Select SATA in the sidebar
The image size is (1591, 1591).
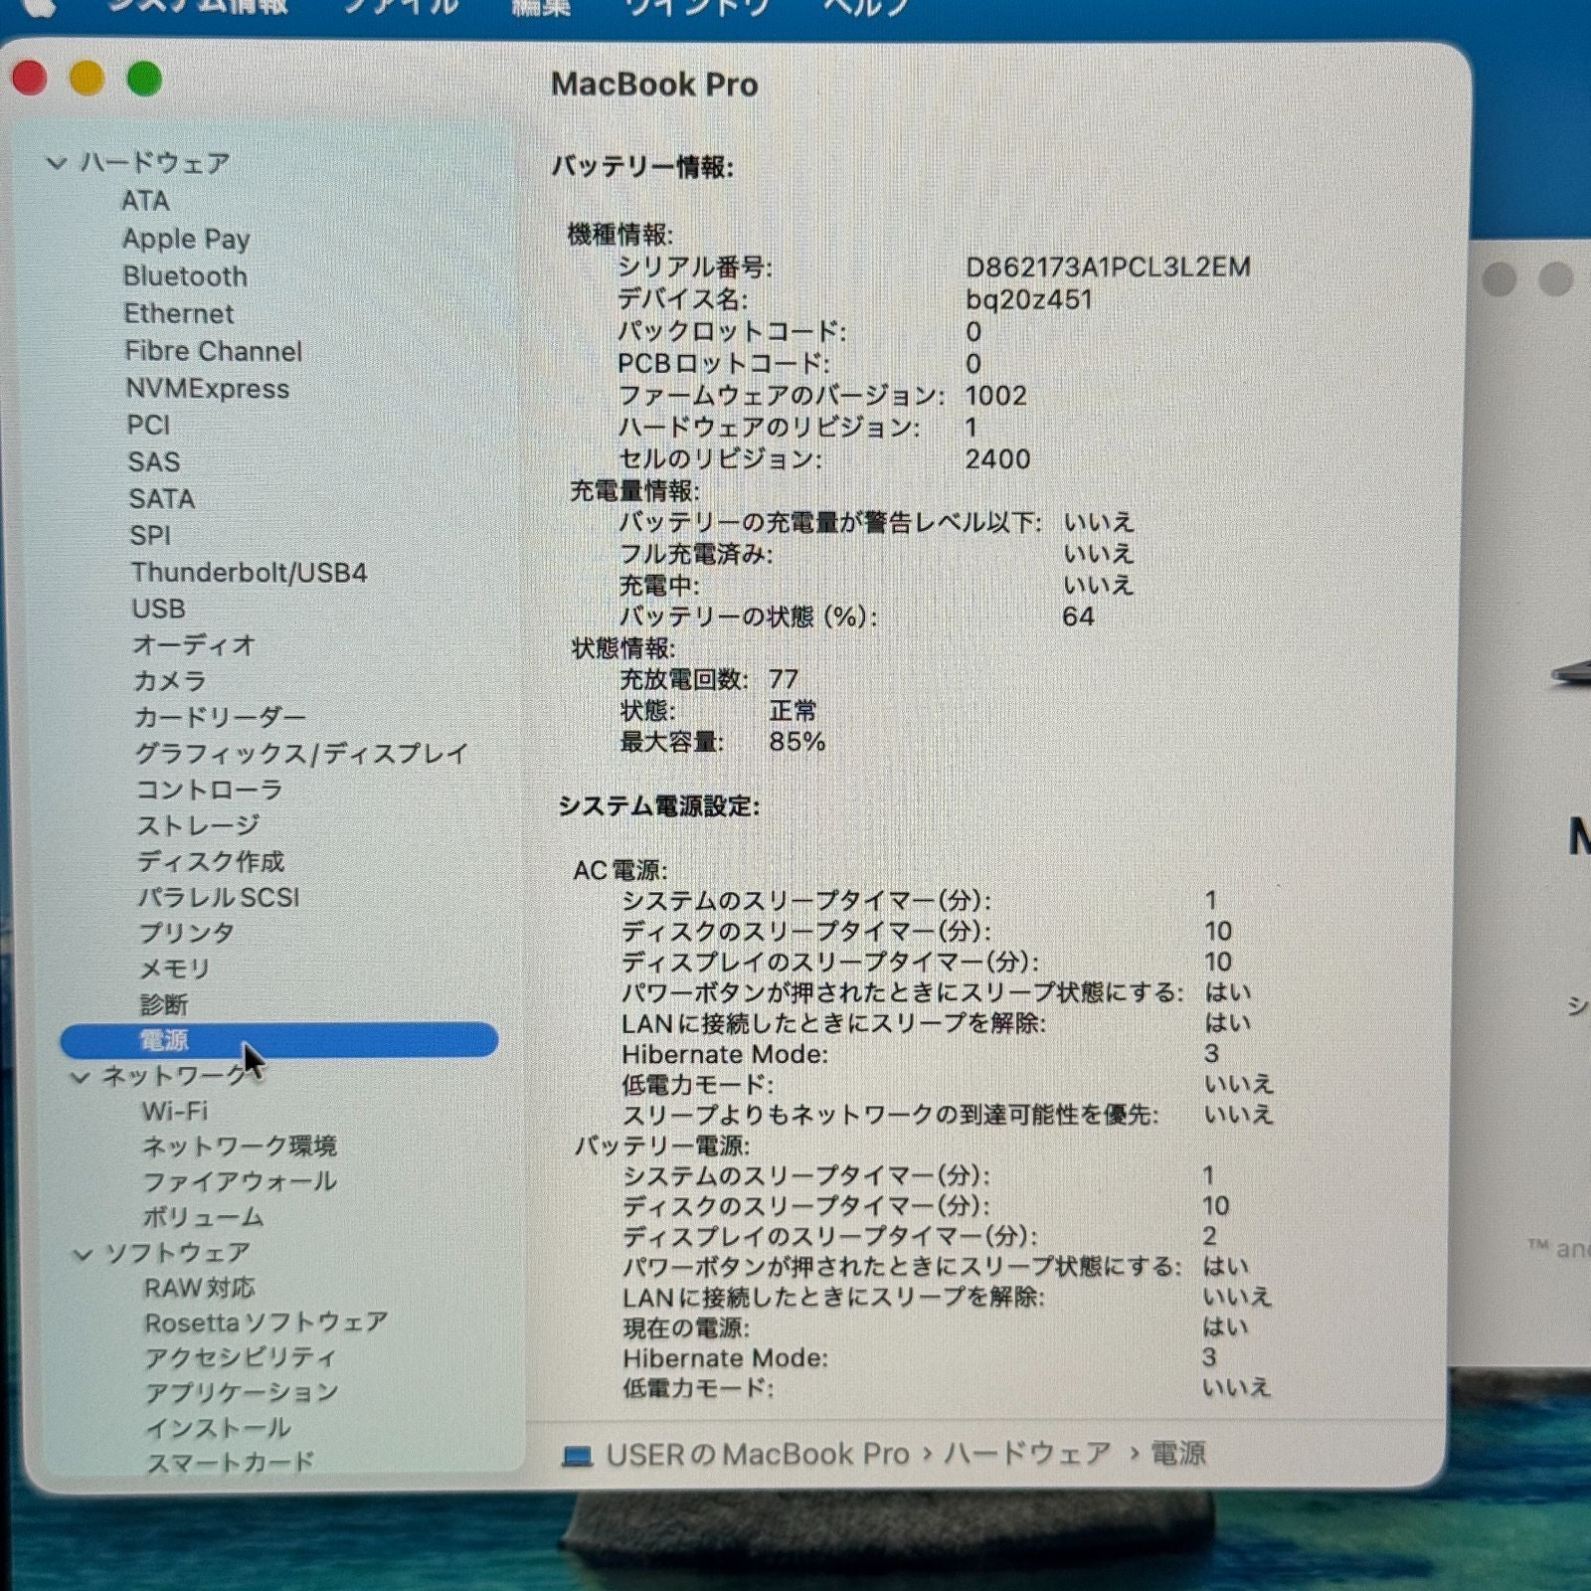pyautogui.click(x=162, y=499)
